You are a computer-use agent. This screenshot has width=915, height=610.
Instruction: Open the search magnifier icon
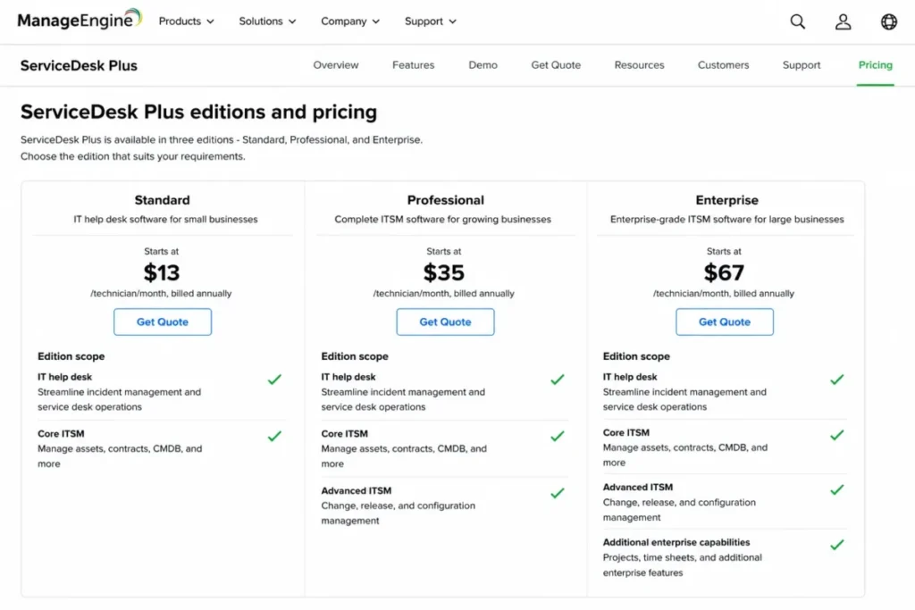(797, 21)
